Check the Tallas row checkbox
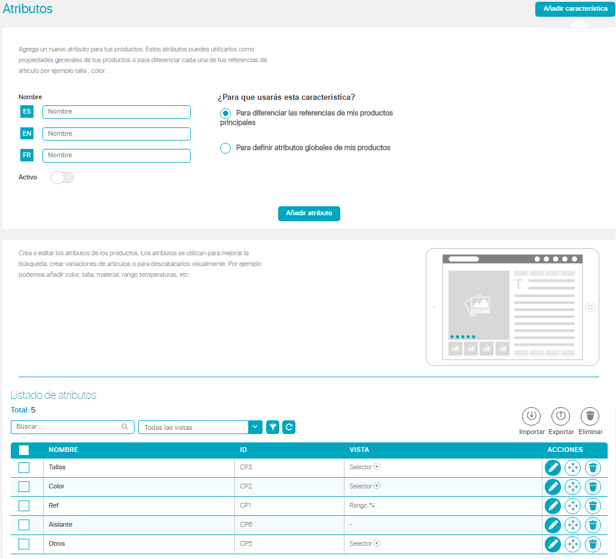Viewport: 616px width, 559px height. pos(24,468)
